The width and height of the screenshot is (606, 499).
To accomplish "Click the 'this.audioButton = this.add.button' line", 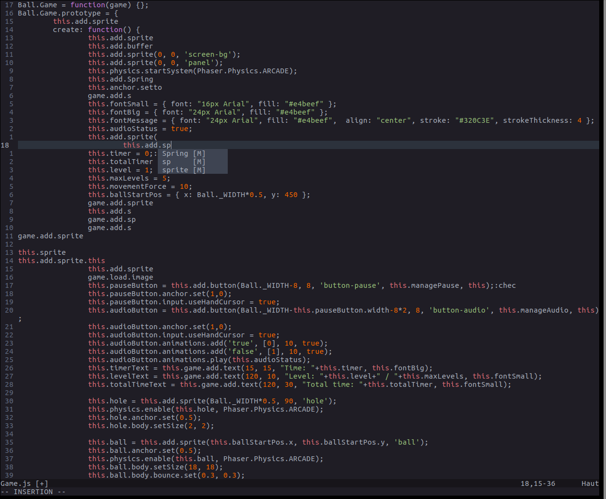I will tap(343, 310).
